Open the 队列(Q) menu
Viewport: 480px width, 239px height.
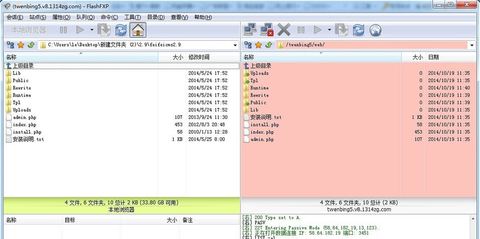click(x=85, y=17)
